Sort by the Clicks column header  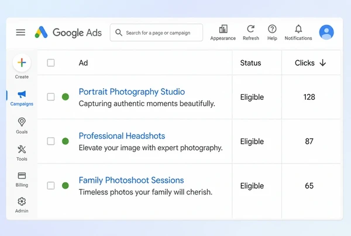pyautogui.click(x=305, y=63)
